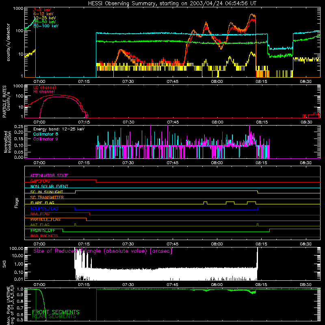Click the yellow 12-25 keV count-rate legend entry
The height and width of the screenshot is (325, 325).
point(45,18)
